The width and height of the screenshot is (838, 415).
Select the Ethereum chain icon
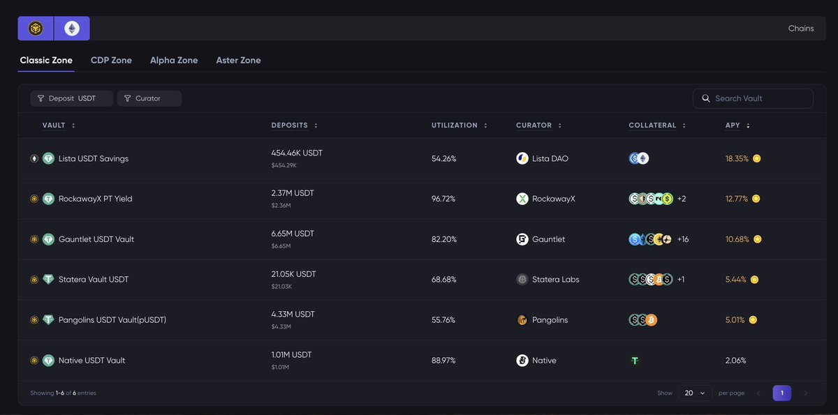click(72, 29)
